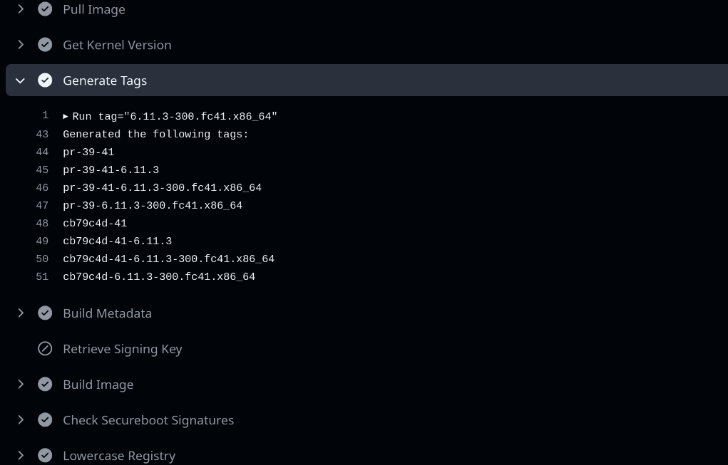
Task: Click the checkmark beside Check Secureboot Signatures
Action: (x=45, y=420)
